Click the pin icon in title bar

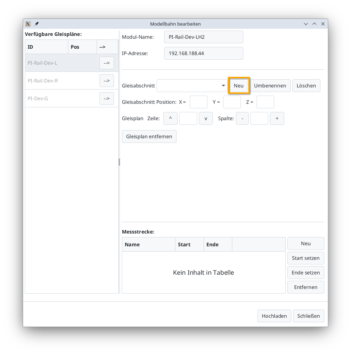pos(37,24)
